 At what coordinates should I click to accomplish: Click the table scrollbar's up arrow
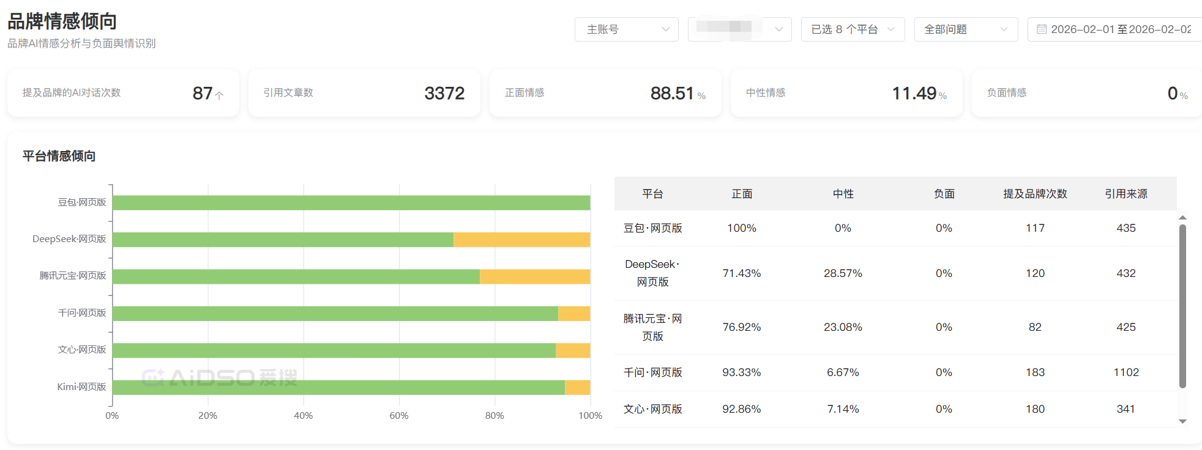[1182, 218]
